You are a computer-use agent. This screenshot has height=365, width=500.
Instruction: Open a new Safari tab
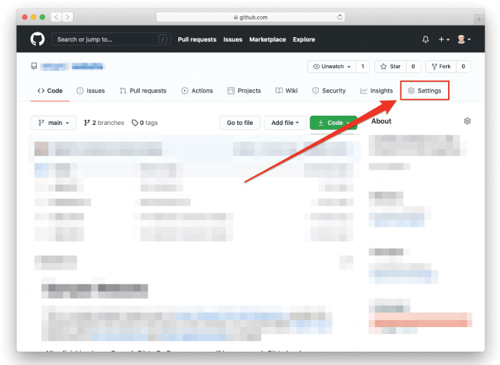[479, 18]
